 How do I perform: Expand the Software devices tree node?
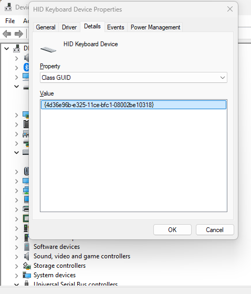coord(16,247)
